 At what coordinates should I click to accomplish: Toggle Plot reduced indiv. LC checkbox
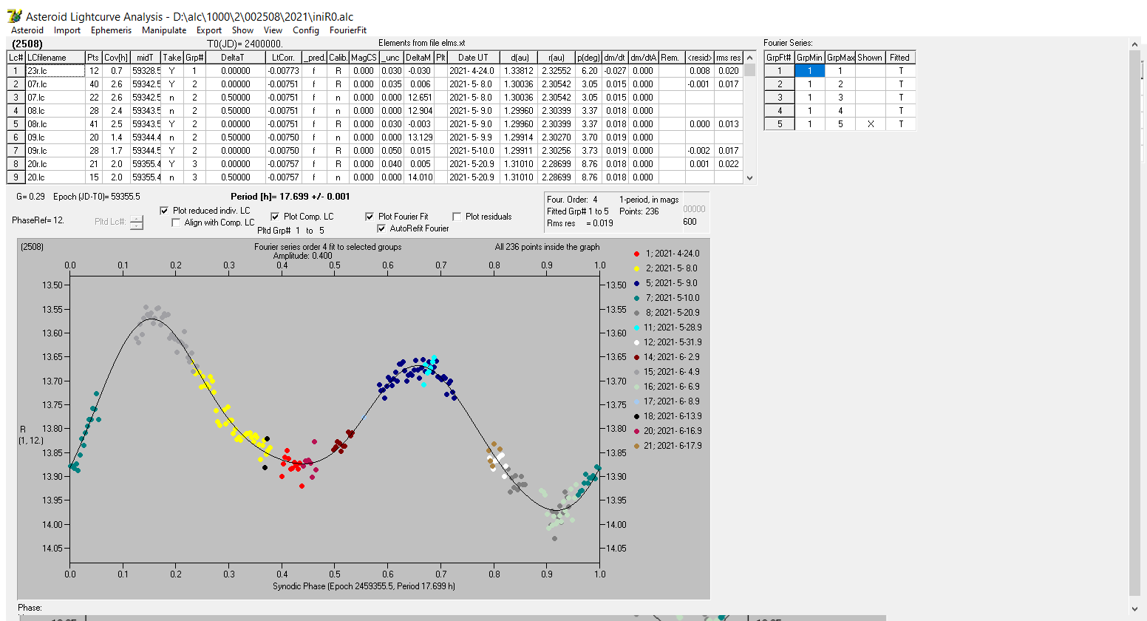[164, 211]
